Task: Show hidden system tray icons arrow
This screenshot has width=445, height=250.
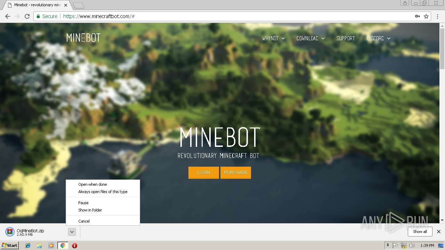Action: point(388,245)
